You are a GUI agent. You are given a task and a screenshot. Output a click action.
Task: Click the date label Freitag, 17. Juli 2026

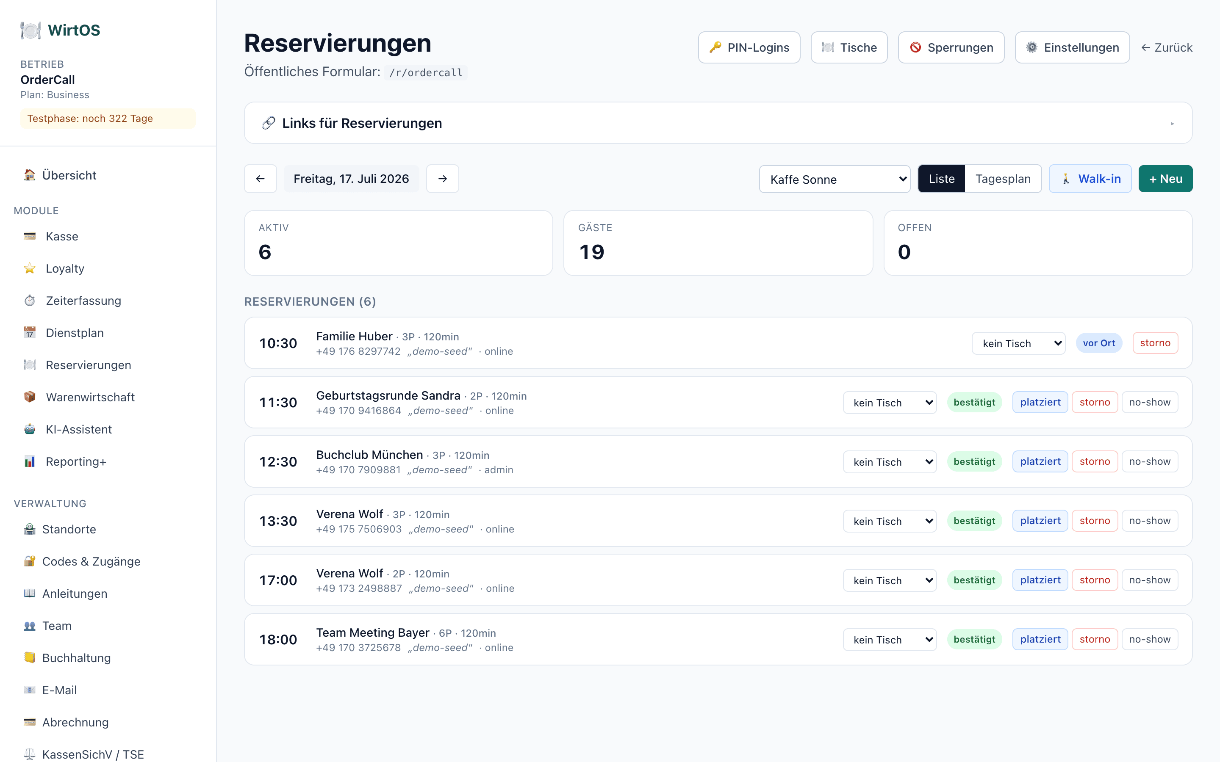click(x=351, y=178)
